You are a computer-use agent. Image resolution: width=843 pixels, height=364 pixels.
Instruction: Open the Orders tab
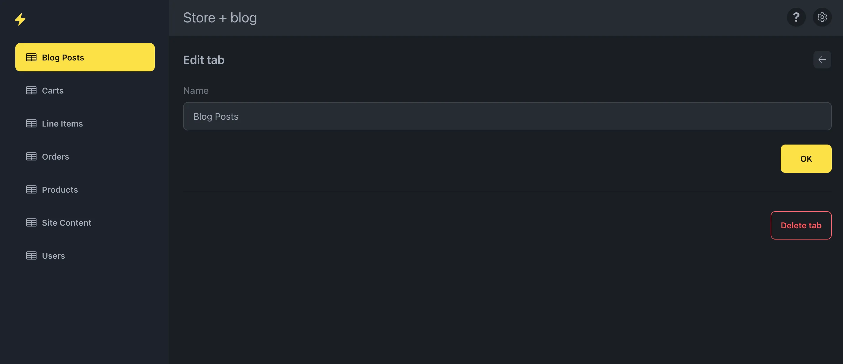(x=55, y=156)
